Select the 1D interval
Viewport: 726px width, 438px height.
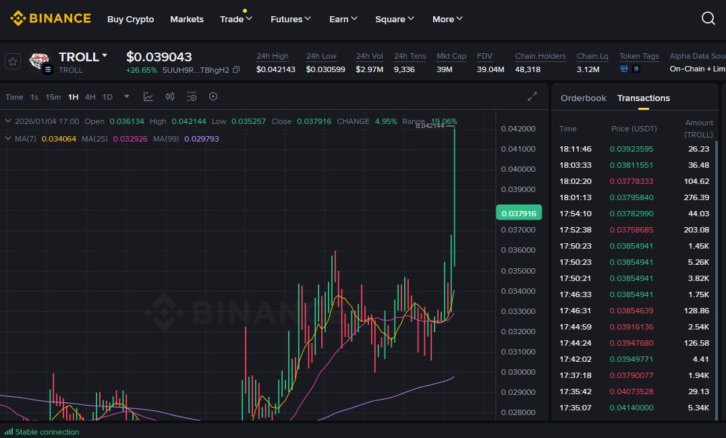click(107, 97)
